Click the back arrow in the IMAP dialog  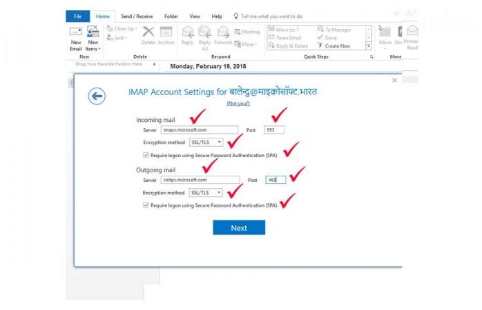tap(97, 96)
